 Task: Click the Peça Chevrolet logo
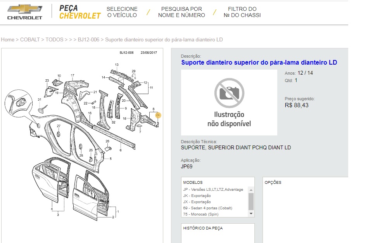pos(79,12)
